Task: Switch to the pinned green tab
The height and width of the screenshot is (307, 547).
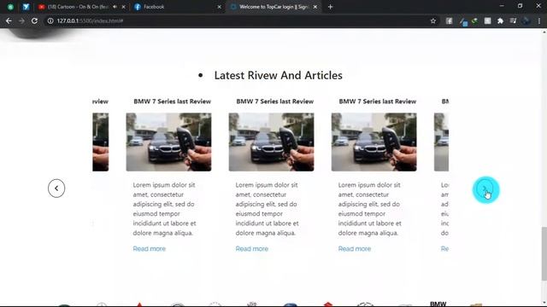Action: coord(10,7)
